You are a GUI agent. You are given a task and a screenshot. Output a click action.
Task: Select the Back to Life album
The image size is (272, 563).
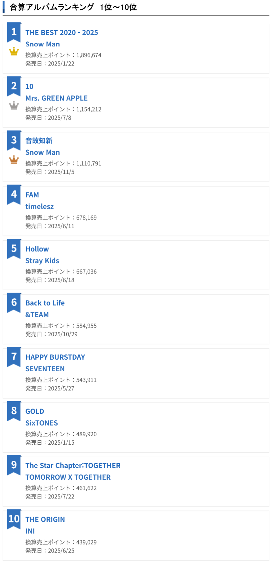(45, 303)
